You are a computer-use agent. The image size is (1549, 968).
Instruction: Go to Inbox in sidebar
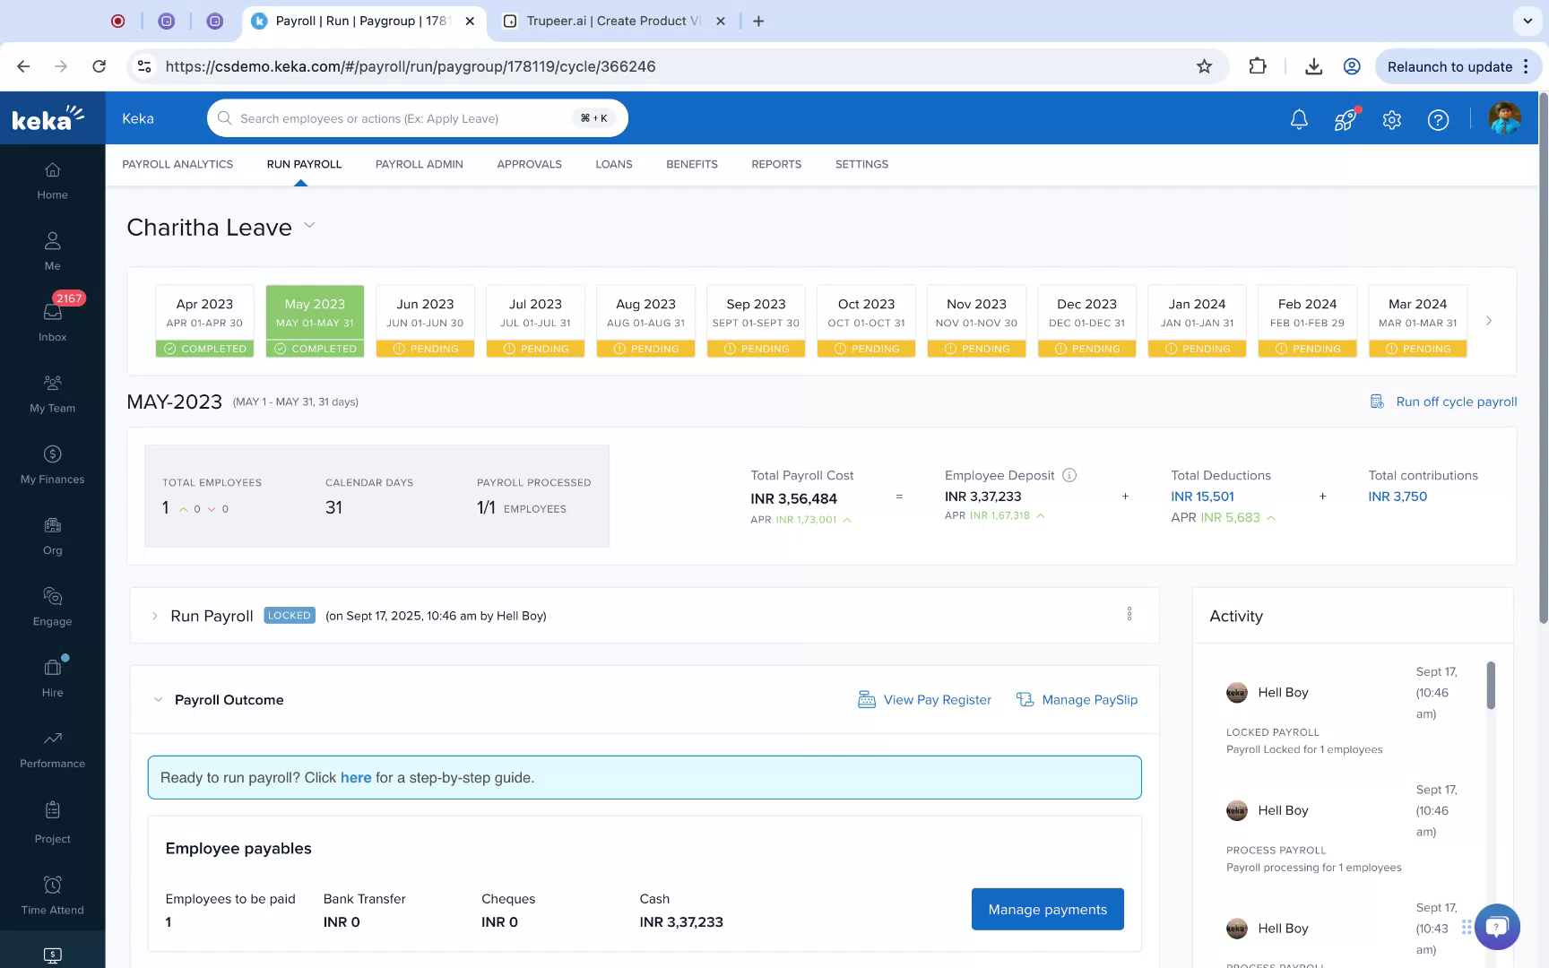[x=52, y=321]
